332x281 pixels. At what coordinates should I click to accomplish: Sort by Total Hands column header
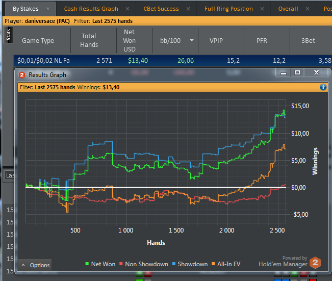pyautogui.click(x=89, y=40)
